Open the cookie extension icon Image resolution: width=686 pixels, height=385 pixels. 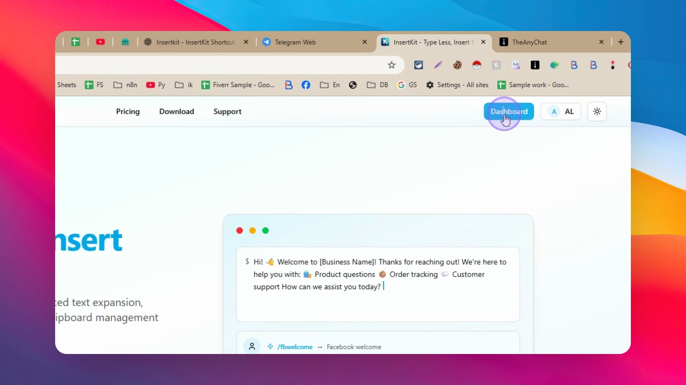(458, 65)
